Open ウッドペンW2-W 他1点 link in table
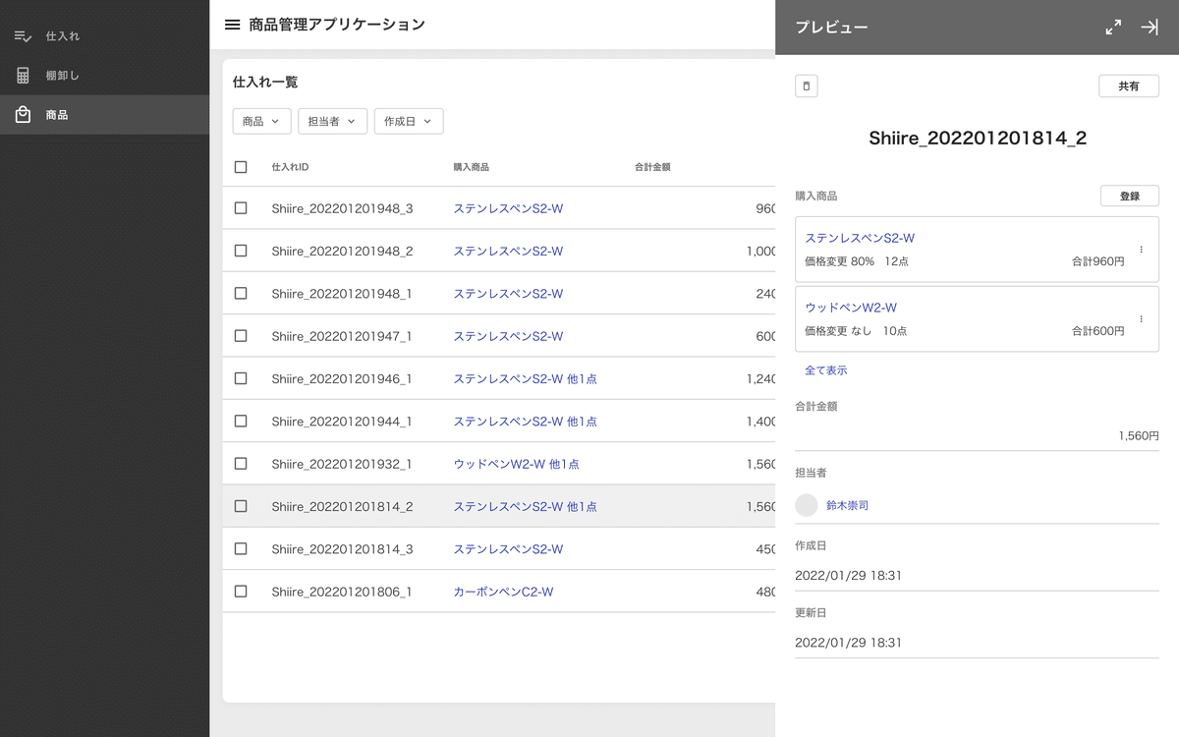Screen dimensions: 1179x737 click(516, 464)
